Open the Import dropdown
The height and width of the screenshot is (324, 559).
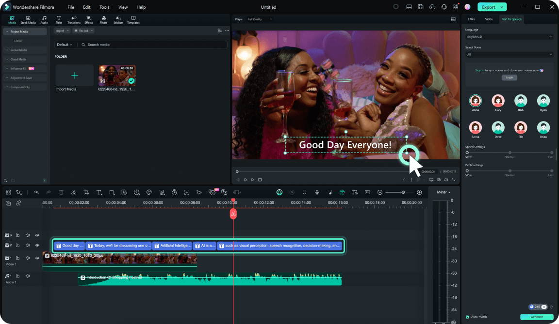pos(62,31)
